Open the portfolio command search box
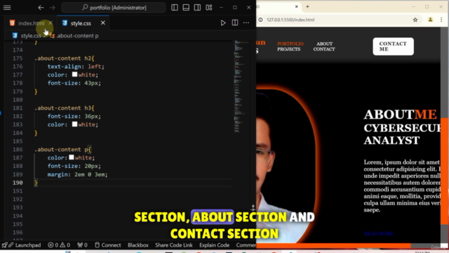 114,8
